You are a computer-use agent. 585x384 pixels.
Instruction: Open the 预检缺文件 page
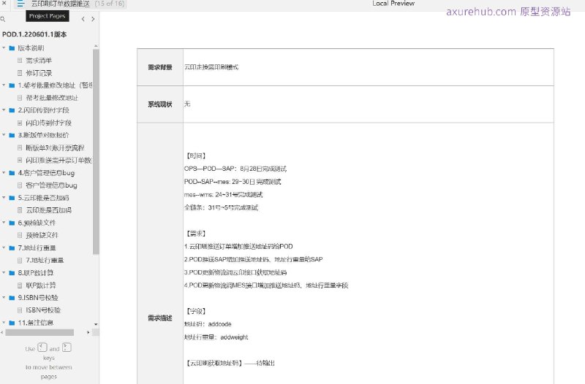[x=42, y=235]
